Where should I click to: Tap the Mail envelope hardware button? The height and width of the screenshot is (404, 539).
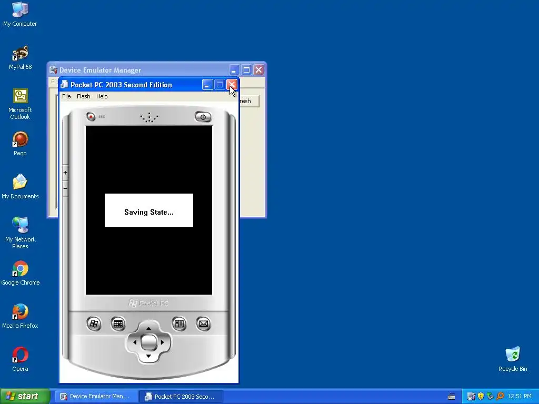[x=204, y=324]
